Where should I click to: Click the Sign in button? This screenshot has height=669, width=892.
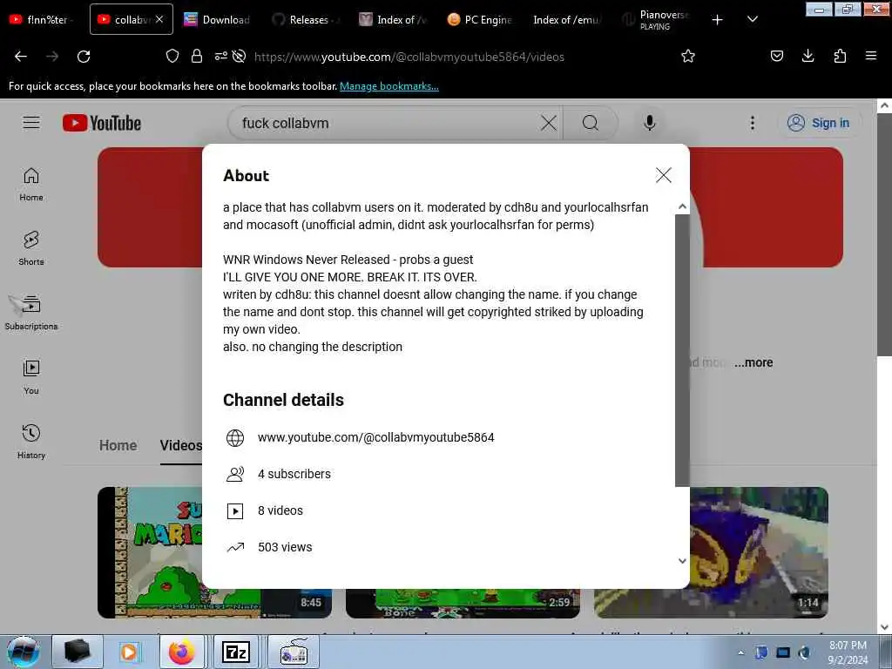tap(819, 123)
